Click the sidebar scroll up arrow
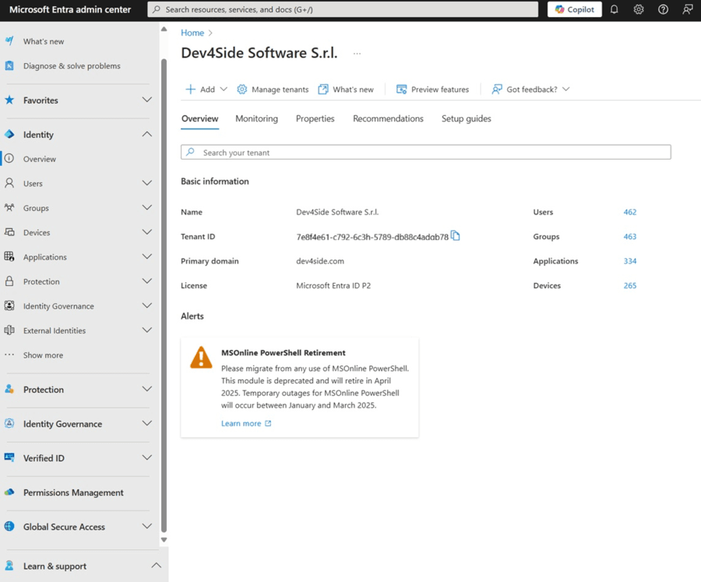This screenshot has width=701, height=582. [x=164, y=29]
